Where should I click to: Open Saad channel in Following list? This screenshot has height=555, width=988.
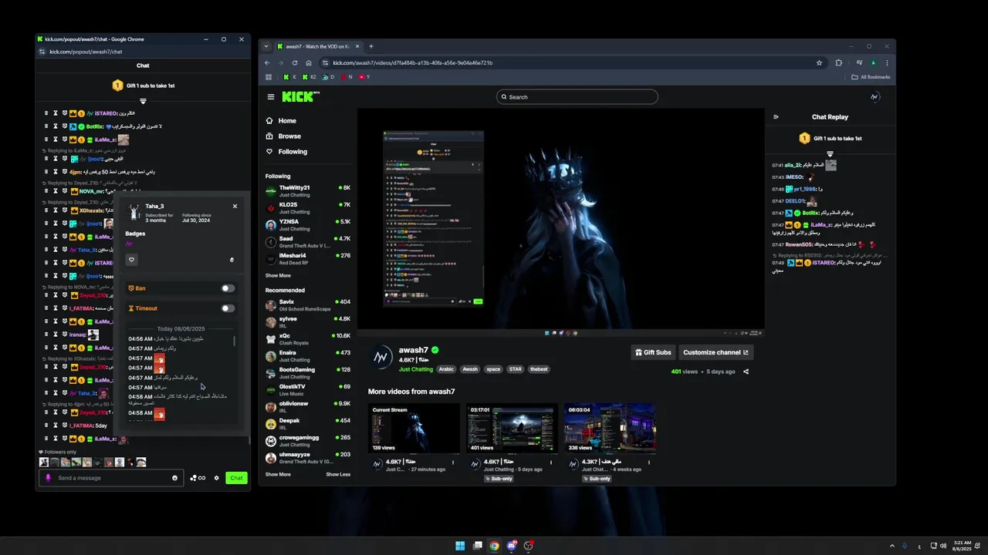[308, 242]
